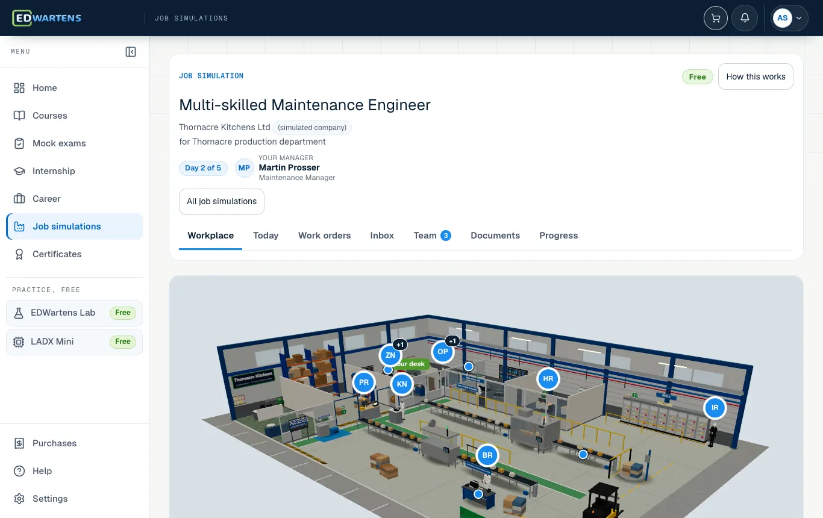Open the Inbox tab
Image resolution: width=823 pixels, height=518 pixels.
pyautogui.click(x=382, y=236)
